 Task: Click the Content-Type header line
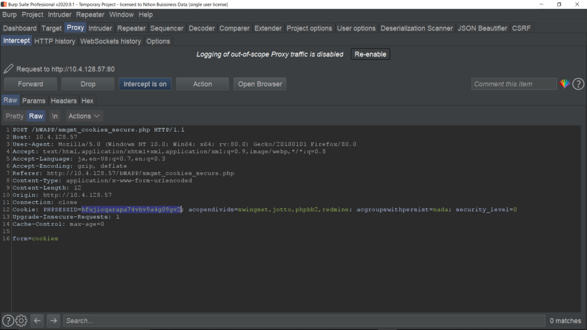[102, 180]
